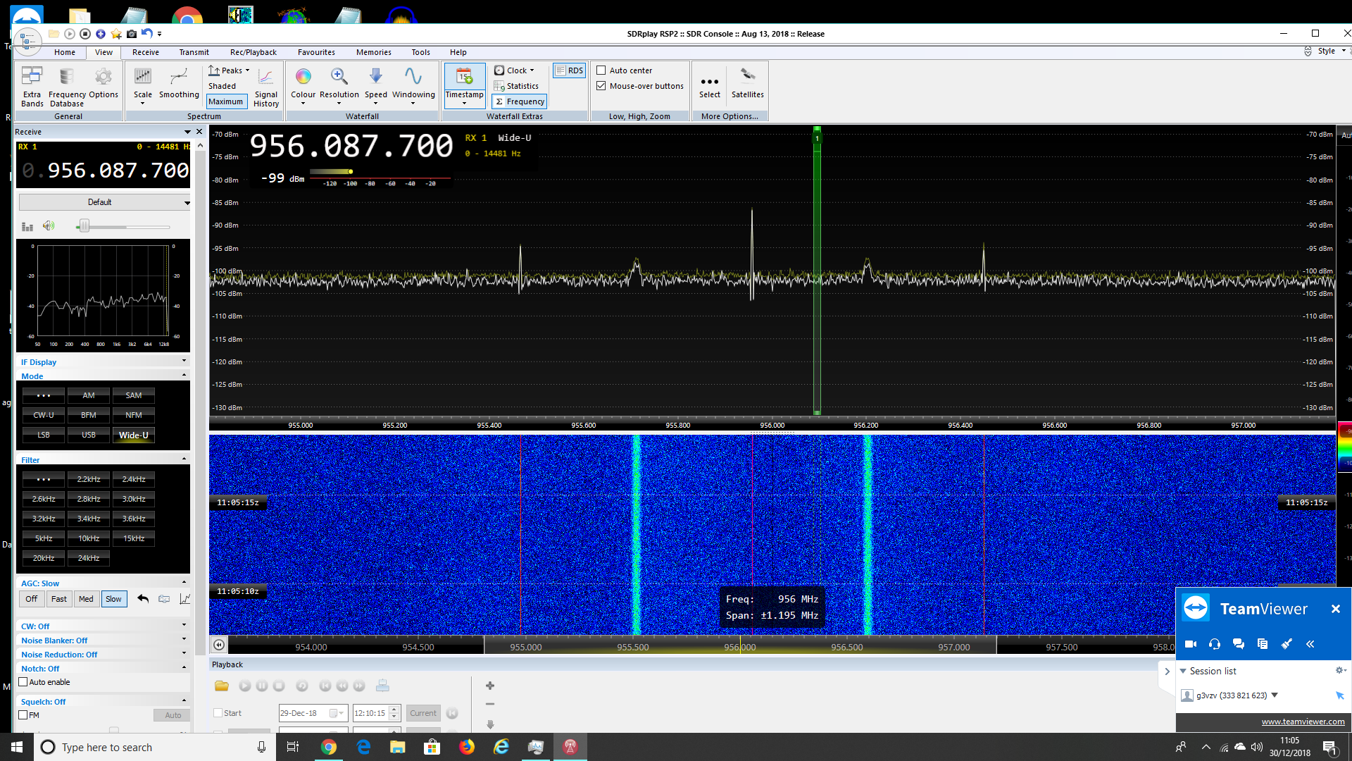The width and height of the screenshot is (1352, 761).
Task: Toggle Squelch FM checkbox
Action: pyautogui.click(x=23, y=715)
